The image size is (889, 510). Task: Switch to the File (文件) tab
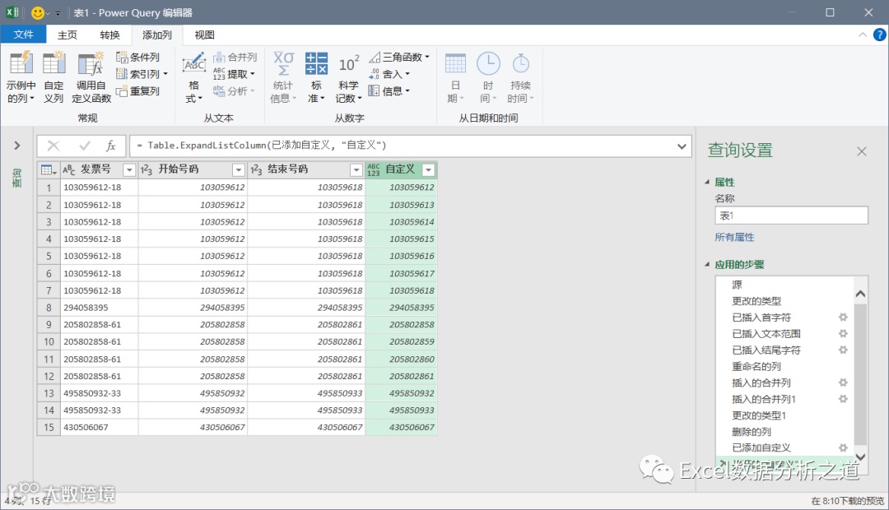coord(23,35)
